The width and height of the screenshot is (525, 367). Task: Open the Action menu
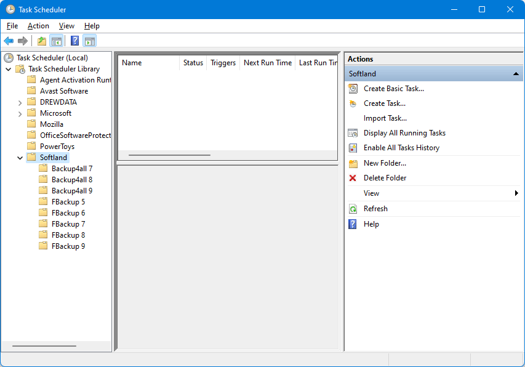[38, 26]
